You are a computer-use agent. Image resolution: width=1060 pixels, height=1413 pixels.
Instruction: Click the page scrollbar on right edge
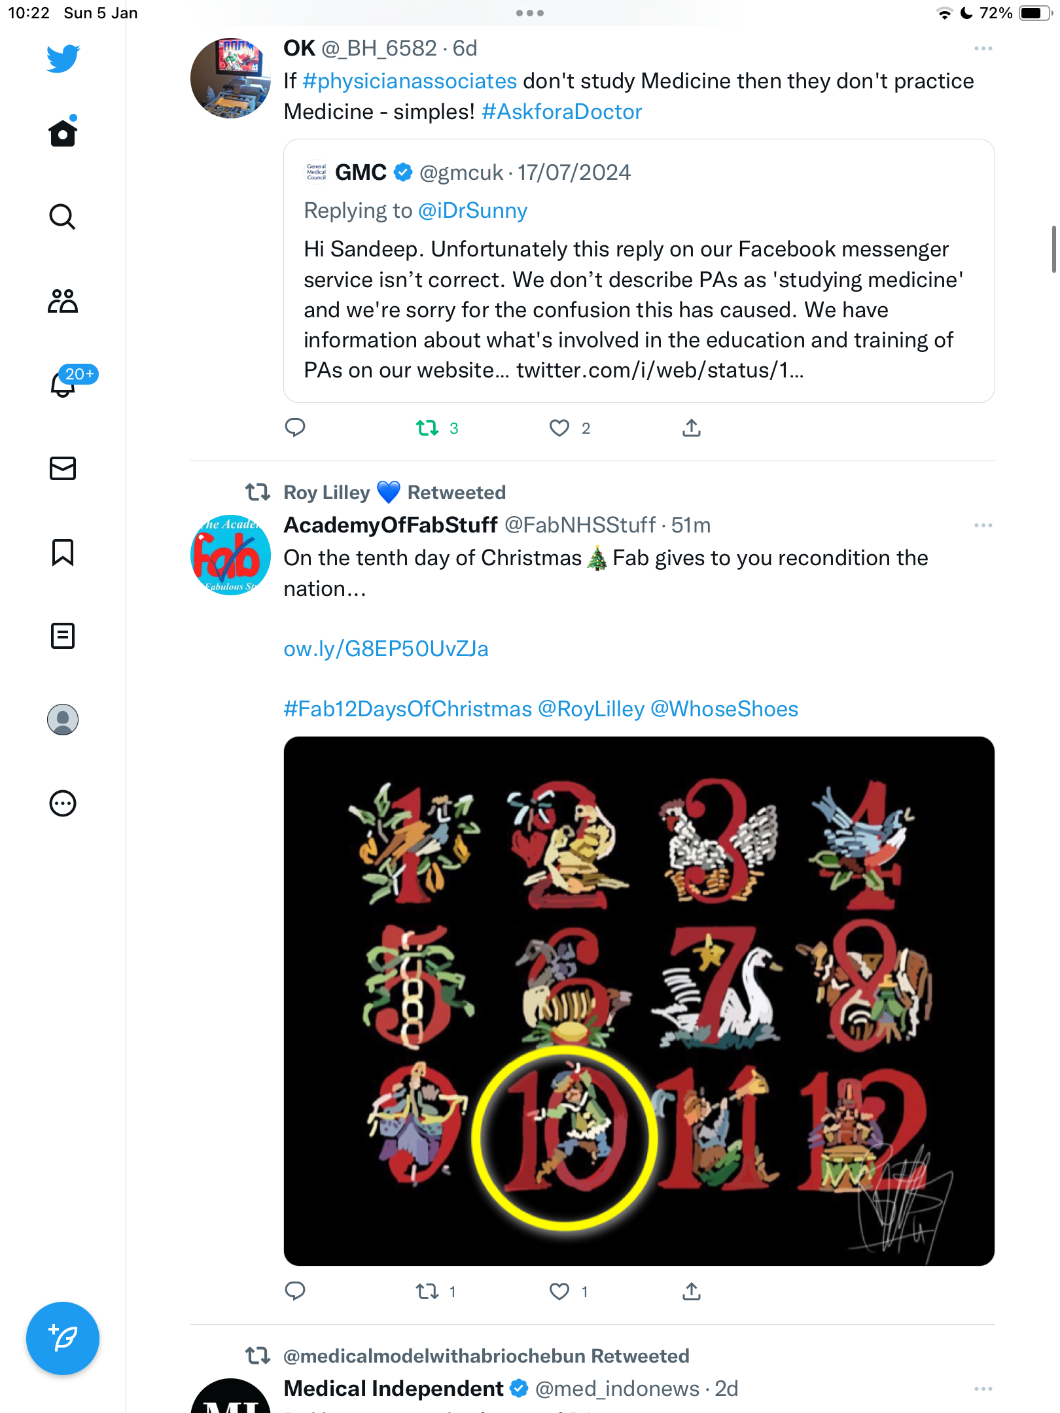tap(1053, 249)
